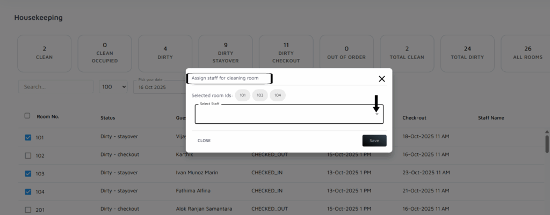This screenshot has width=550, height=215.
Task: Toggle the select-all checkbox in header
Action: (x=27, y=116)
